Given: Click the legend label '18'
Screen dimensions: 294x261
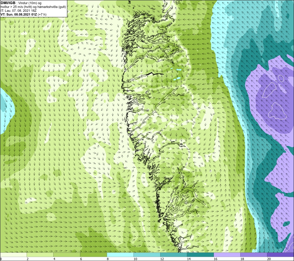Looking at the screenshot, I should [x=242, y=259].
